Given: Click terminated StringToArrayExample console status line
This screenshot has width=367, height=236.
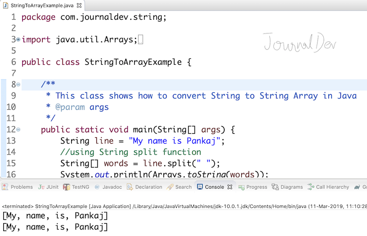Looking at the screenshot, I should (184, 206).
